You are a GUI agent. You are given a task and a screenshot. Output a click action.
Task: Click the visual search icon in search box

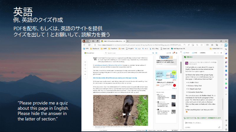click(x=156, y=53)
